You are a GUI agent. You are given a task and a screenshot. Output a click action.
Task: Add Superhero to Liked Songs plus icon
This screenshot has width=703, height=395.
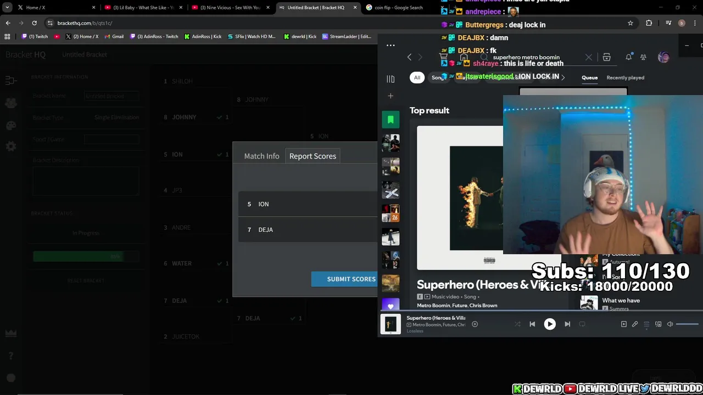coord(475,324)
